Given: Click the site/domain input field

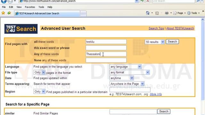Looking at the screenshot, I should 130,89.
